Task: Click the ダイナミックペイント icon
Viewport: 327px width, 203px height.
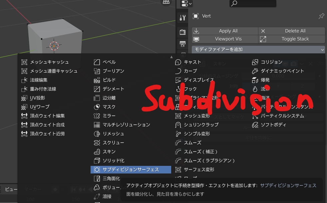Action: 255,71
